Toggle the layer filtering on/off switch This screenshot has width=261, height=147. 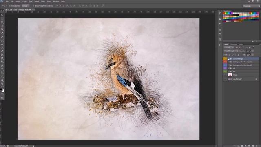point(253,47)
